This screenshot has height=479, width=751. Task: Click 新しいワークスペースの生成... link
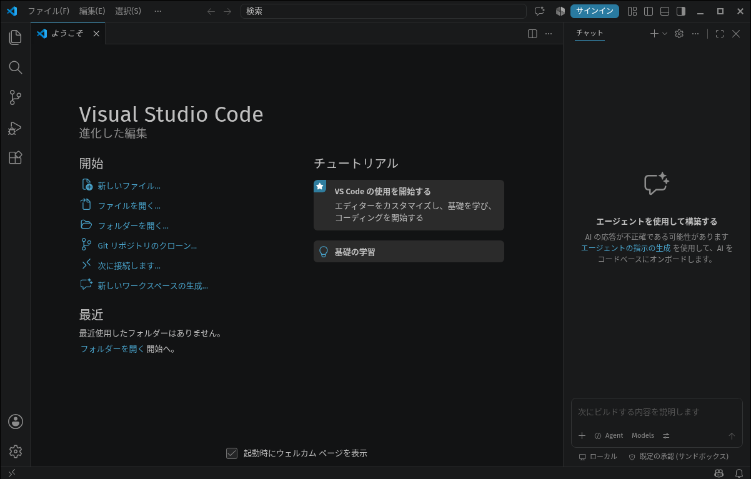[x=153, y=285]
